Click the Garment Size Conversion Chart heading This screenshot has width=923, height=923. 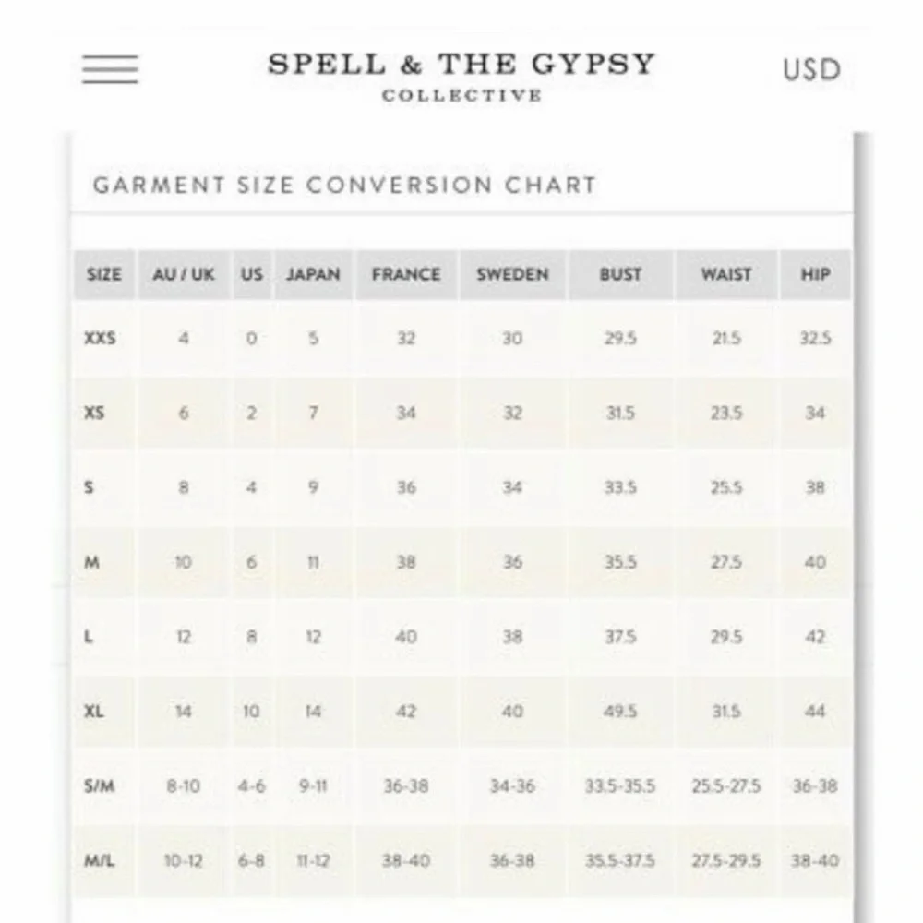345,185
